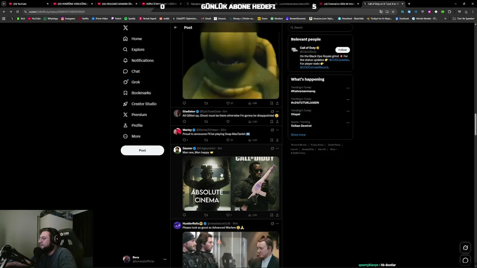Open a new browser tab
This screenshot has width=477, height=268.
point(409,4)
